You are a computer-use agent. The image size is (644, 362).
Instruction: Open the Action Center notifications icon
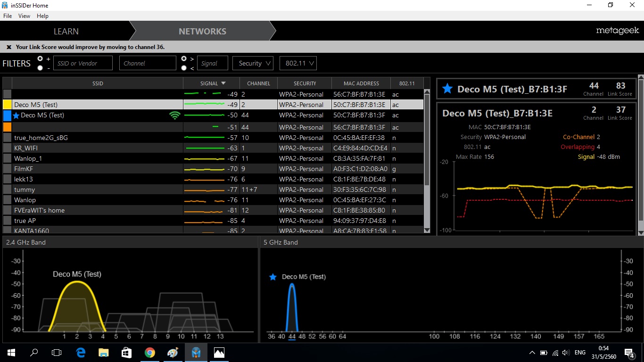[629, 352]
